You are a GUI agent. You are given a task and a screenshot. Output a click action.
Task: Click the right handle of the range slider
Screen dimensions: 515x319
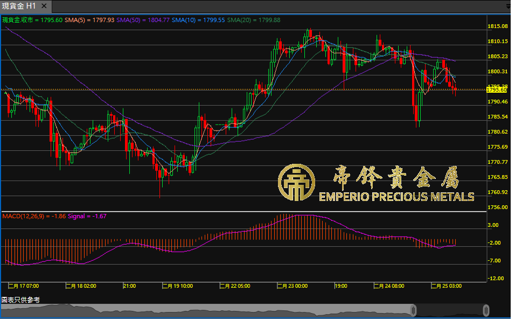coord(486,310)
